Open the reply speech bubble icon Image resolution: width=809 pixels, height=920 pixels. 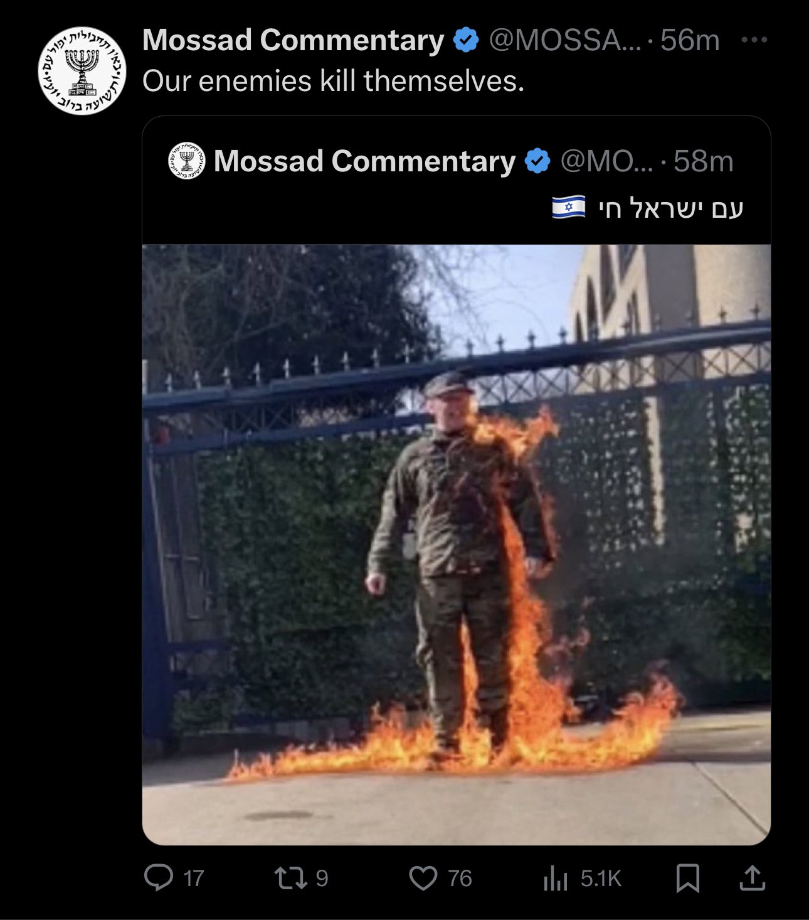(x=158, y=878)
